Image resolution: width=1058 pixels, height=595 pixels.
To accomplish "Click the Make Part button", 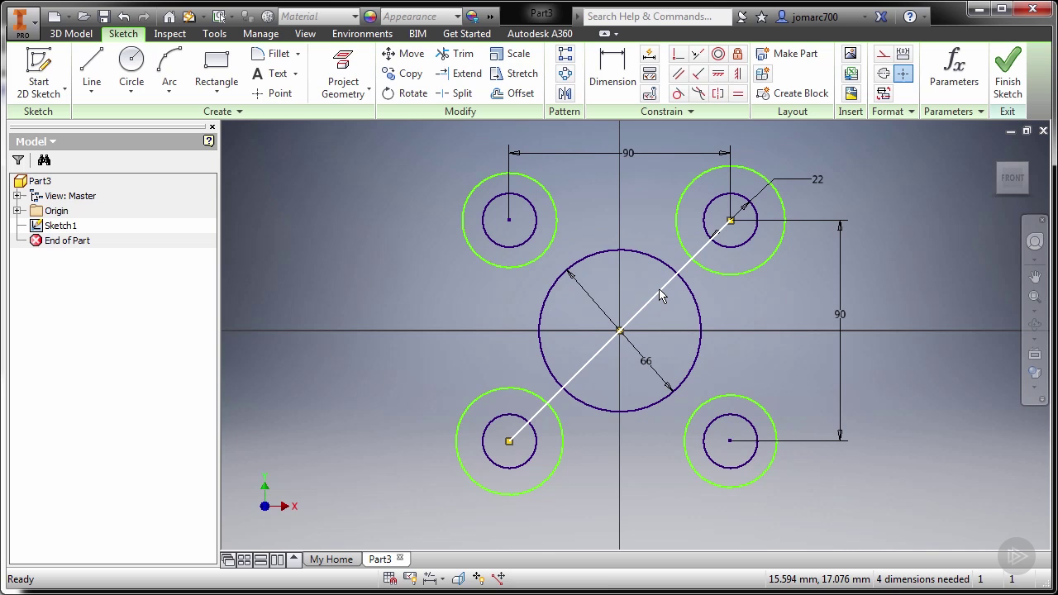I will coord(786,54).
